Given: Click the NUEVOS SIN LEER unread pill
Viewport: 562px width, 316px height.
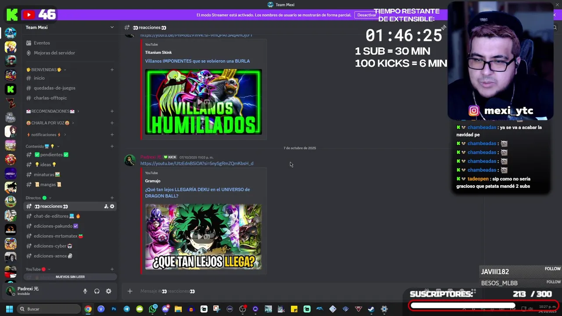Looking at the screenshot, I should [x=70, y=277].
